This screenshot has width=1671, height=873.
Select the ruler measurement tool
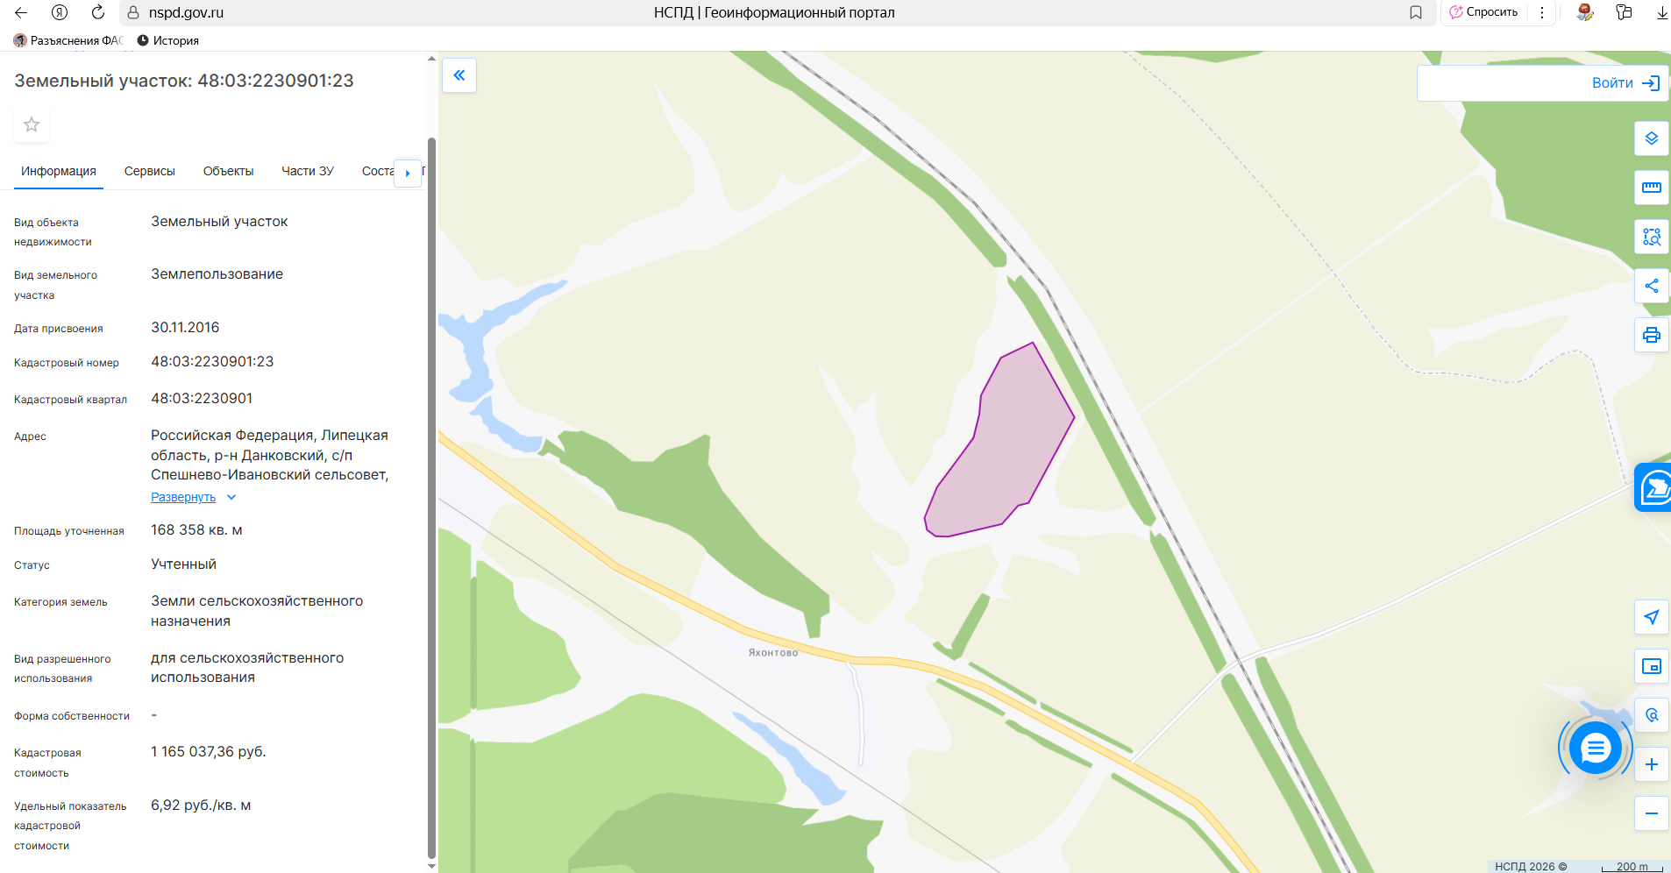pyautogui.click(x=1651, y=188)
